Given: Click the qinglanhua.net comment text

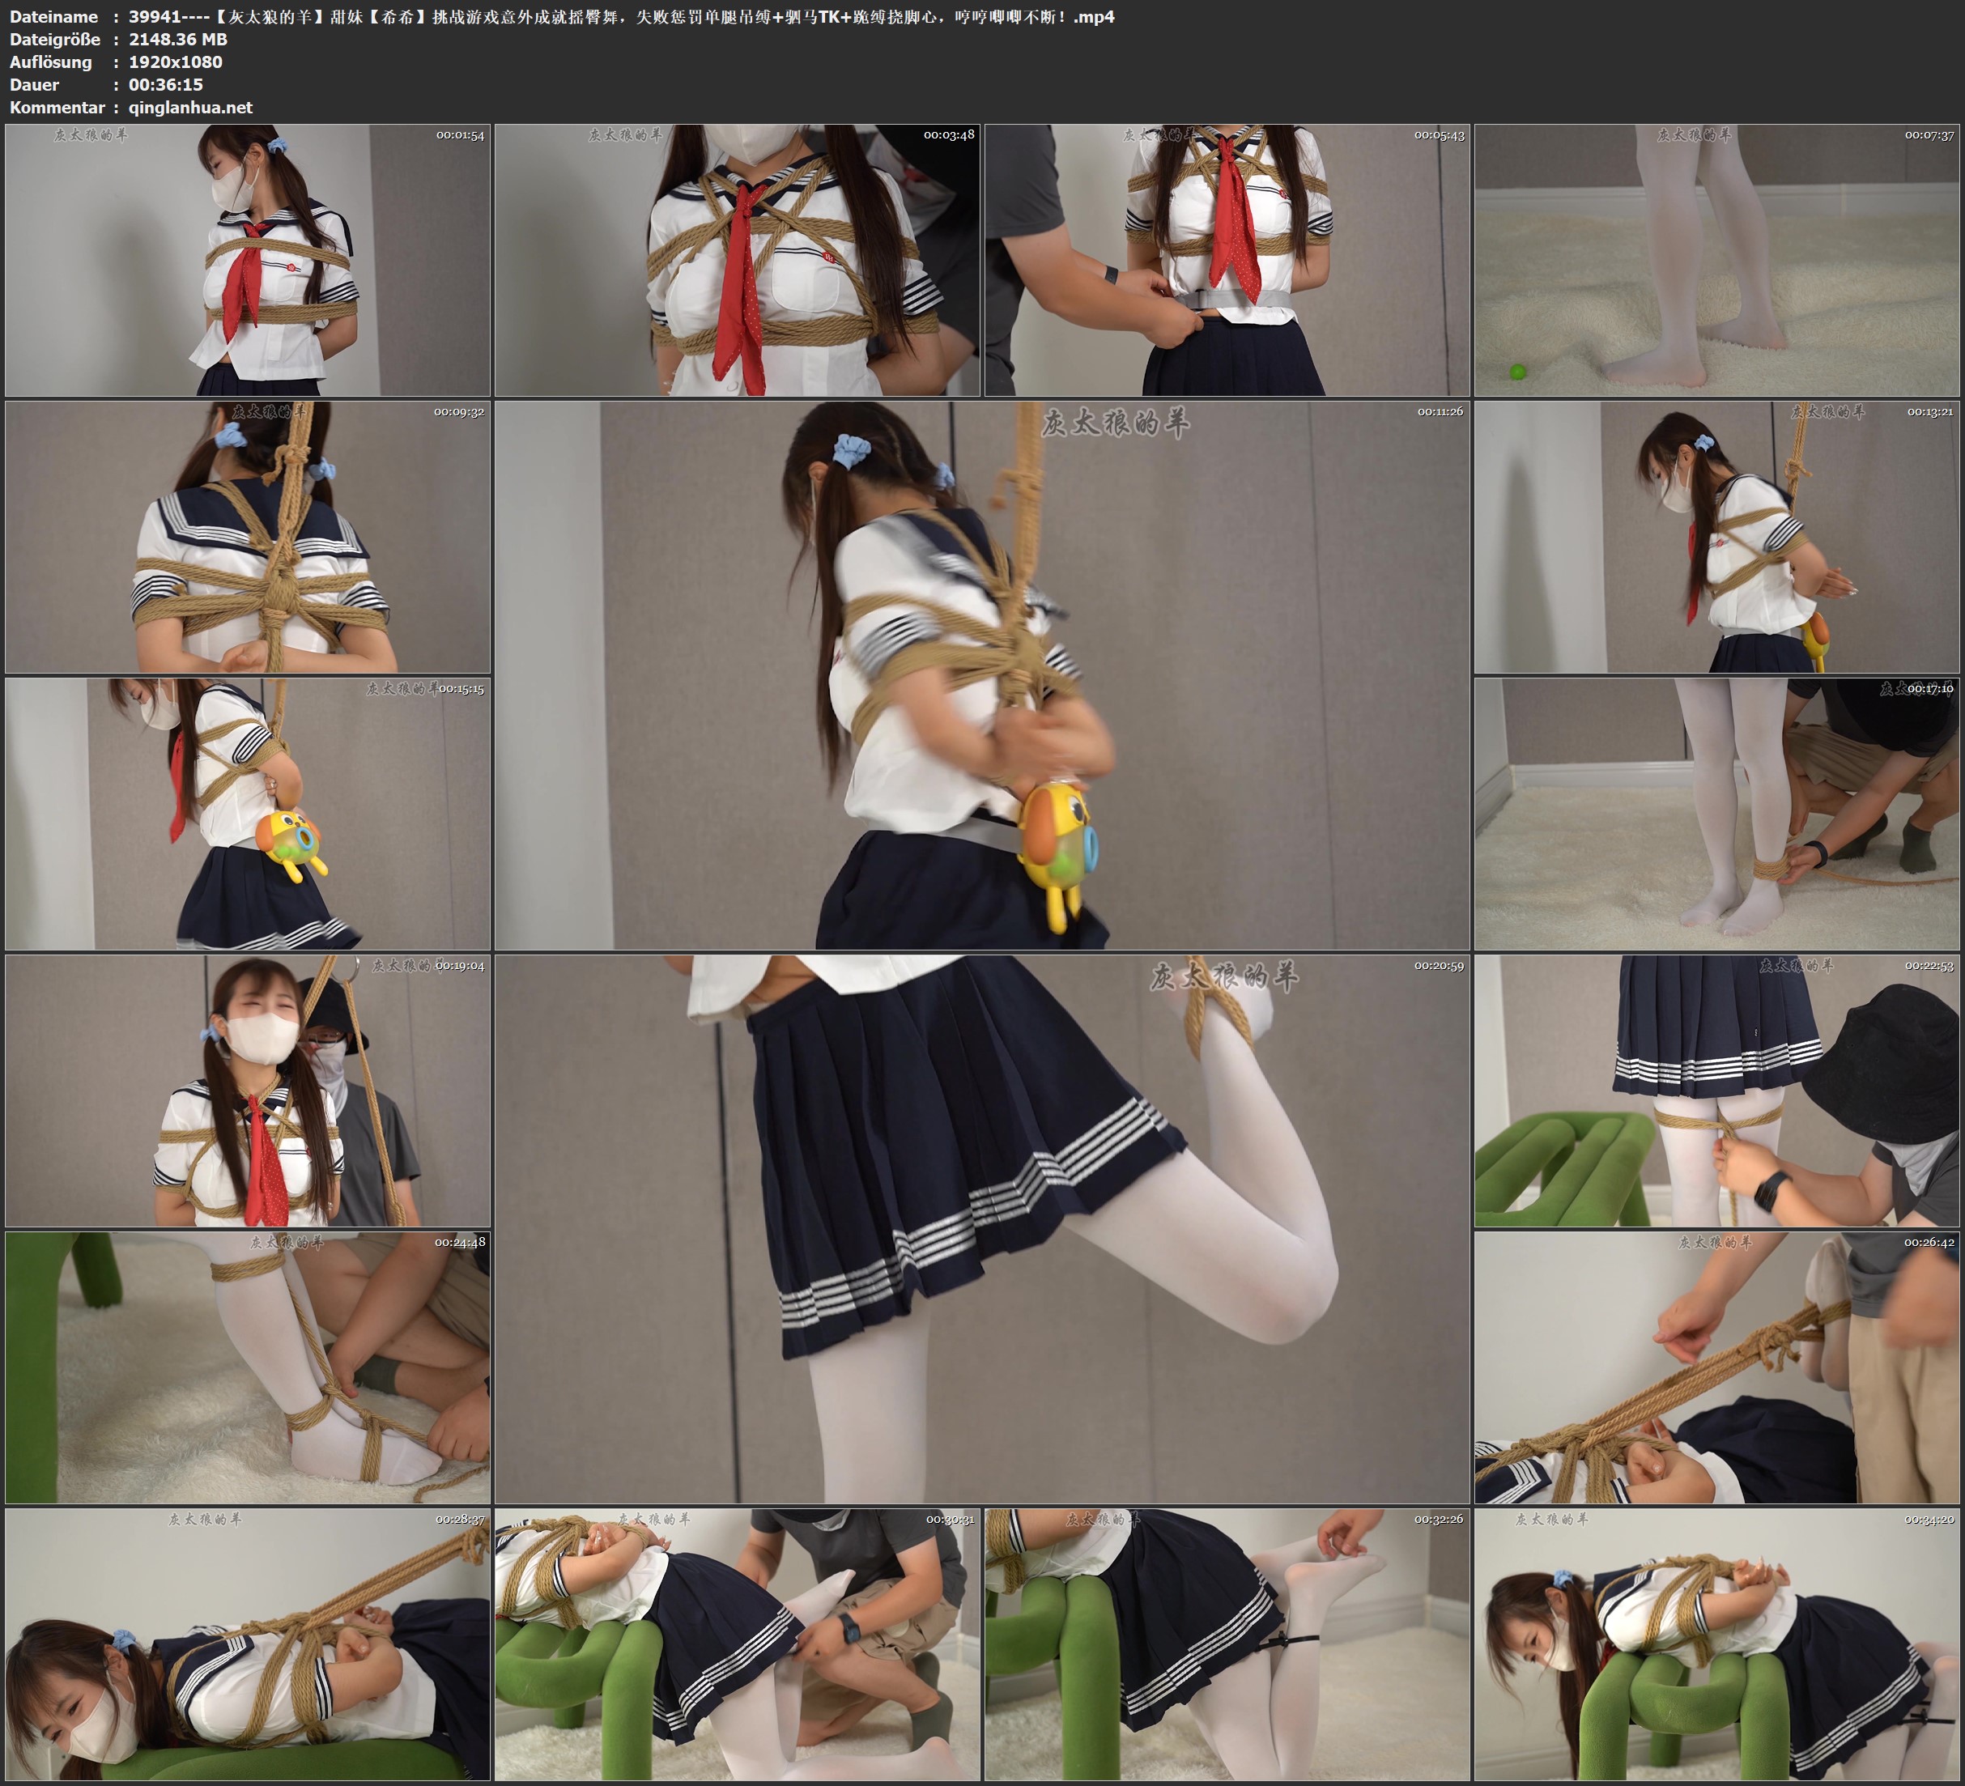Looking at the screenshot, I should click(190, 107).
